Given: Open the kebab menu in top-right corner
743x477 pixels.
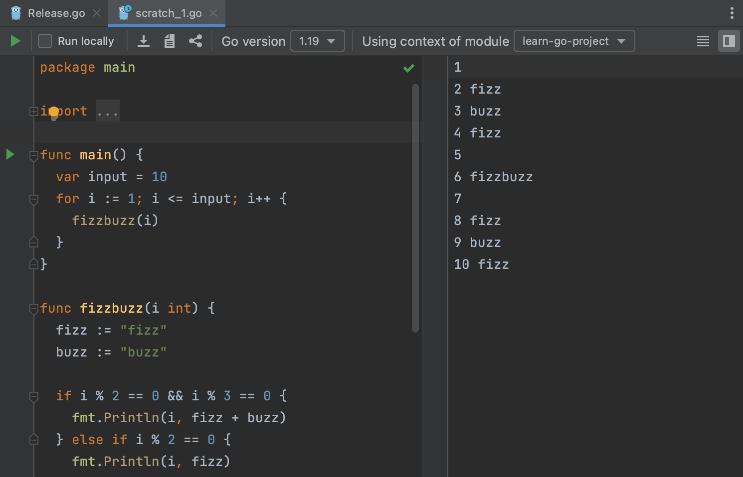Looking at the screenshot, I should 732,13.
